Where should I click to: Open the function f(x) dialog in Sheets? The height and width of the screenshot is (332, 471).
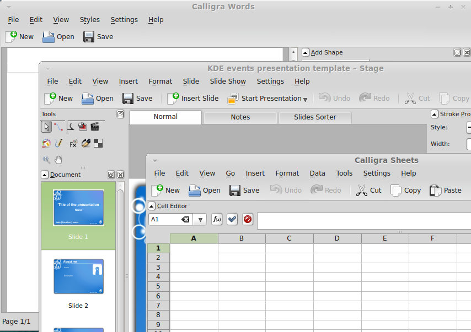pyautogui.click(x=217, y=219)
